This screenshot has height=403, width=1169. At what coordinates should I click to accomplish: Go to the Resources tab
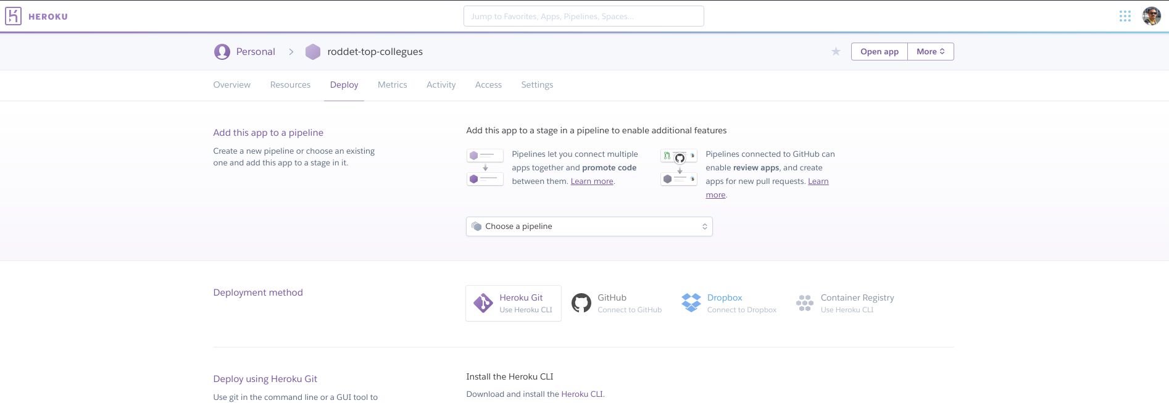[x=290, y=85]
